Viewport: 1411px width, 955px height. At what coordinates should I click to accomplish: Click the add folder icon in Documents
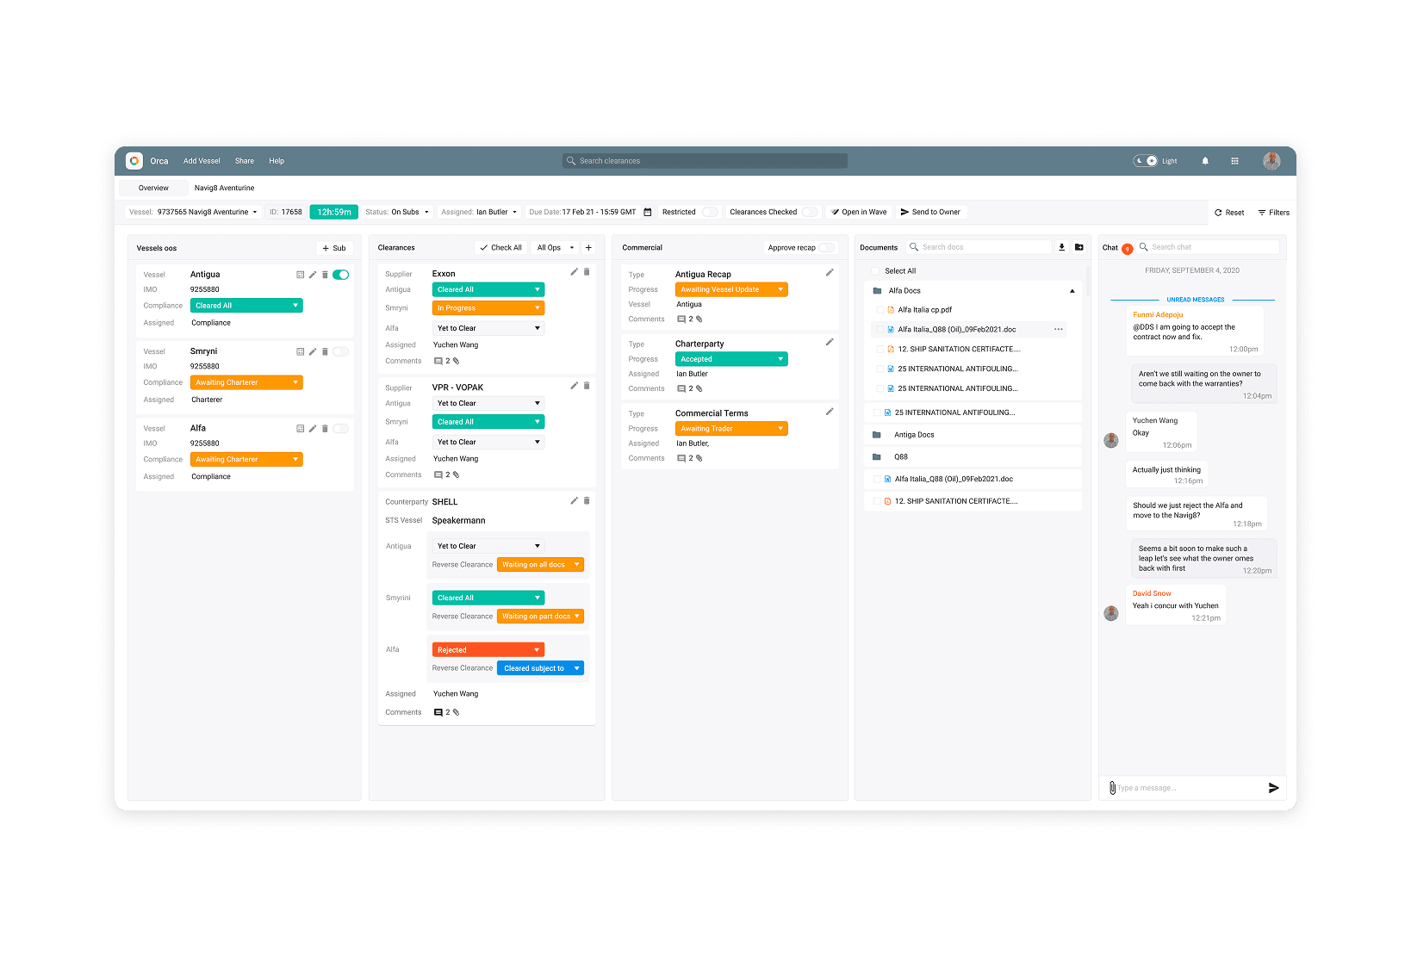(1078, 247)
